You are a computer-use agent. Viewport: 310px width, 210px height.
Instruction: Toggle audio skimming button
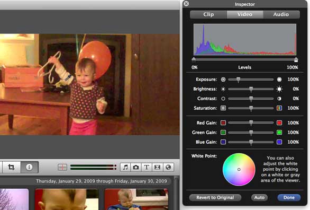click(x=62, y=167)
